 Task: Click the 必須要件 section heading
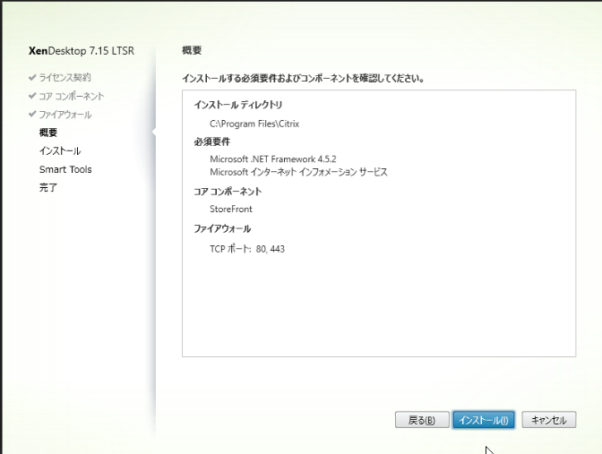pos(212,141)
